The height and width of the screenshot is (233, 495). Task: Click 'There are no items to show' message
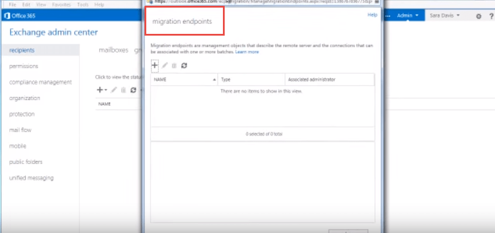tap(262, 91)
